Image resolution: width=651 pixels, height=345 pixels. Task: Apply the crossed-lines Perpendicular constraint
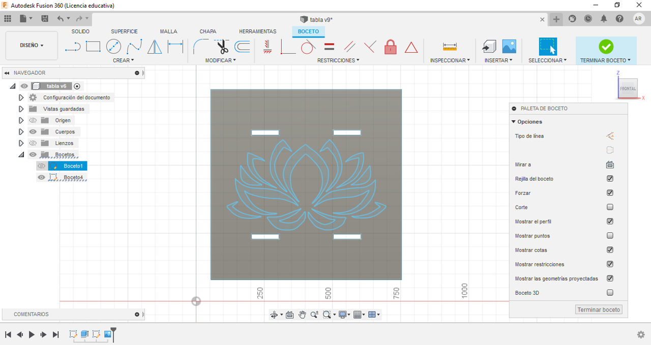click(370, 47)
